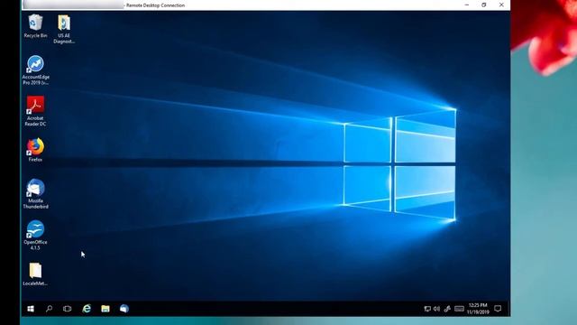
Task: Select the Mozilla Thunderbird desktop shortcut
Action: tap(35, 194)
